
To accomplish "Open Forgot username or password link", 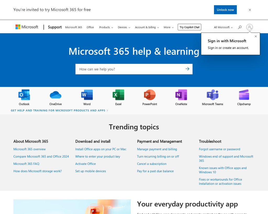I will pos(220,149).
